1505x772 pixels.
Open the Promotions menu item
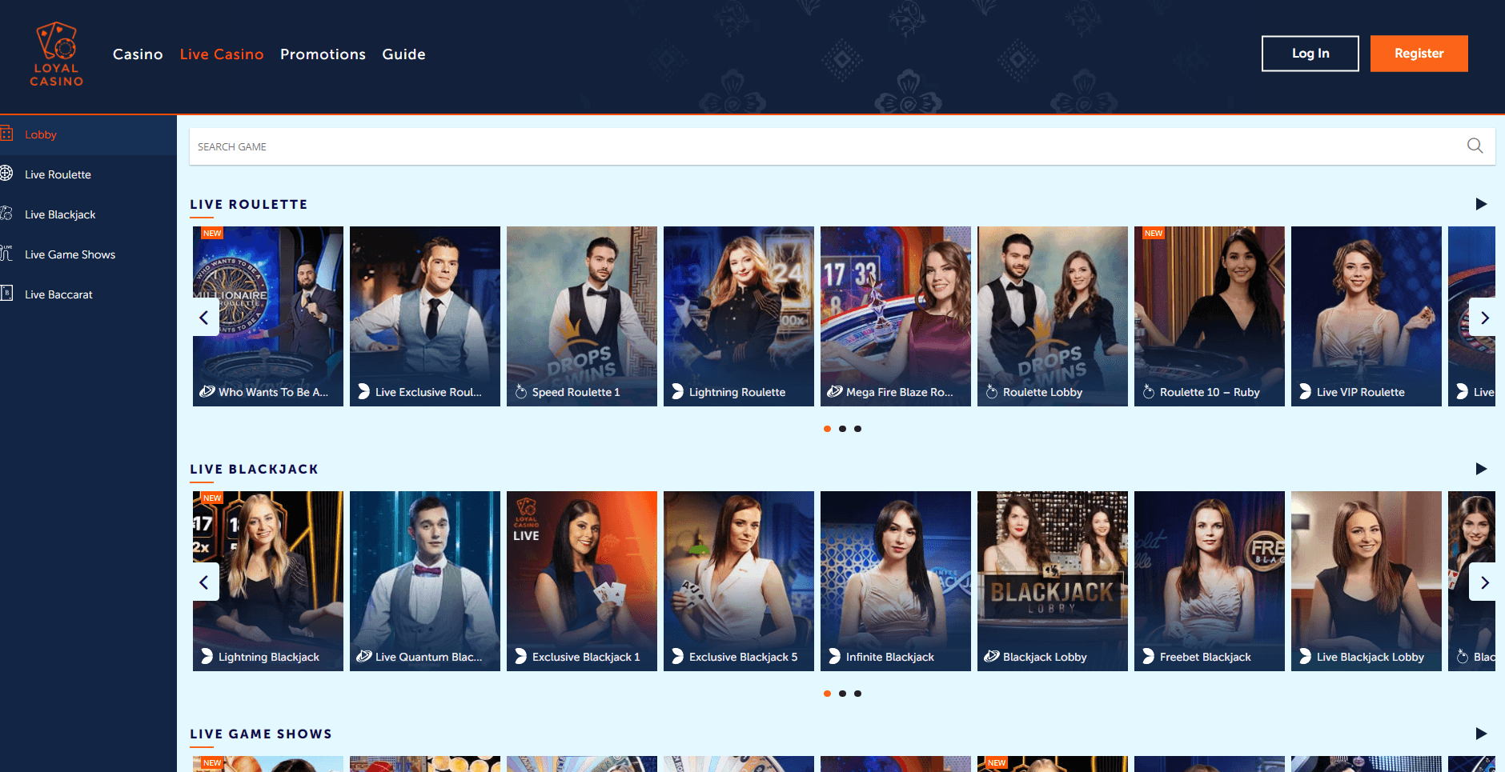pyautogui.click(x=323, y=54)
